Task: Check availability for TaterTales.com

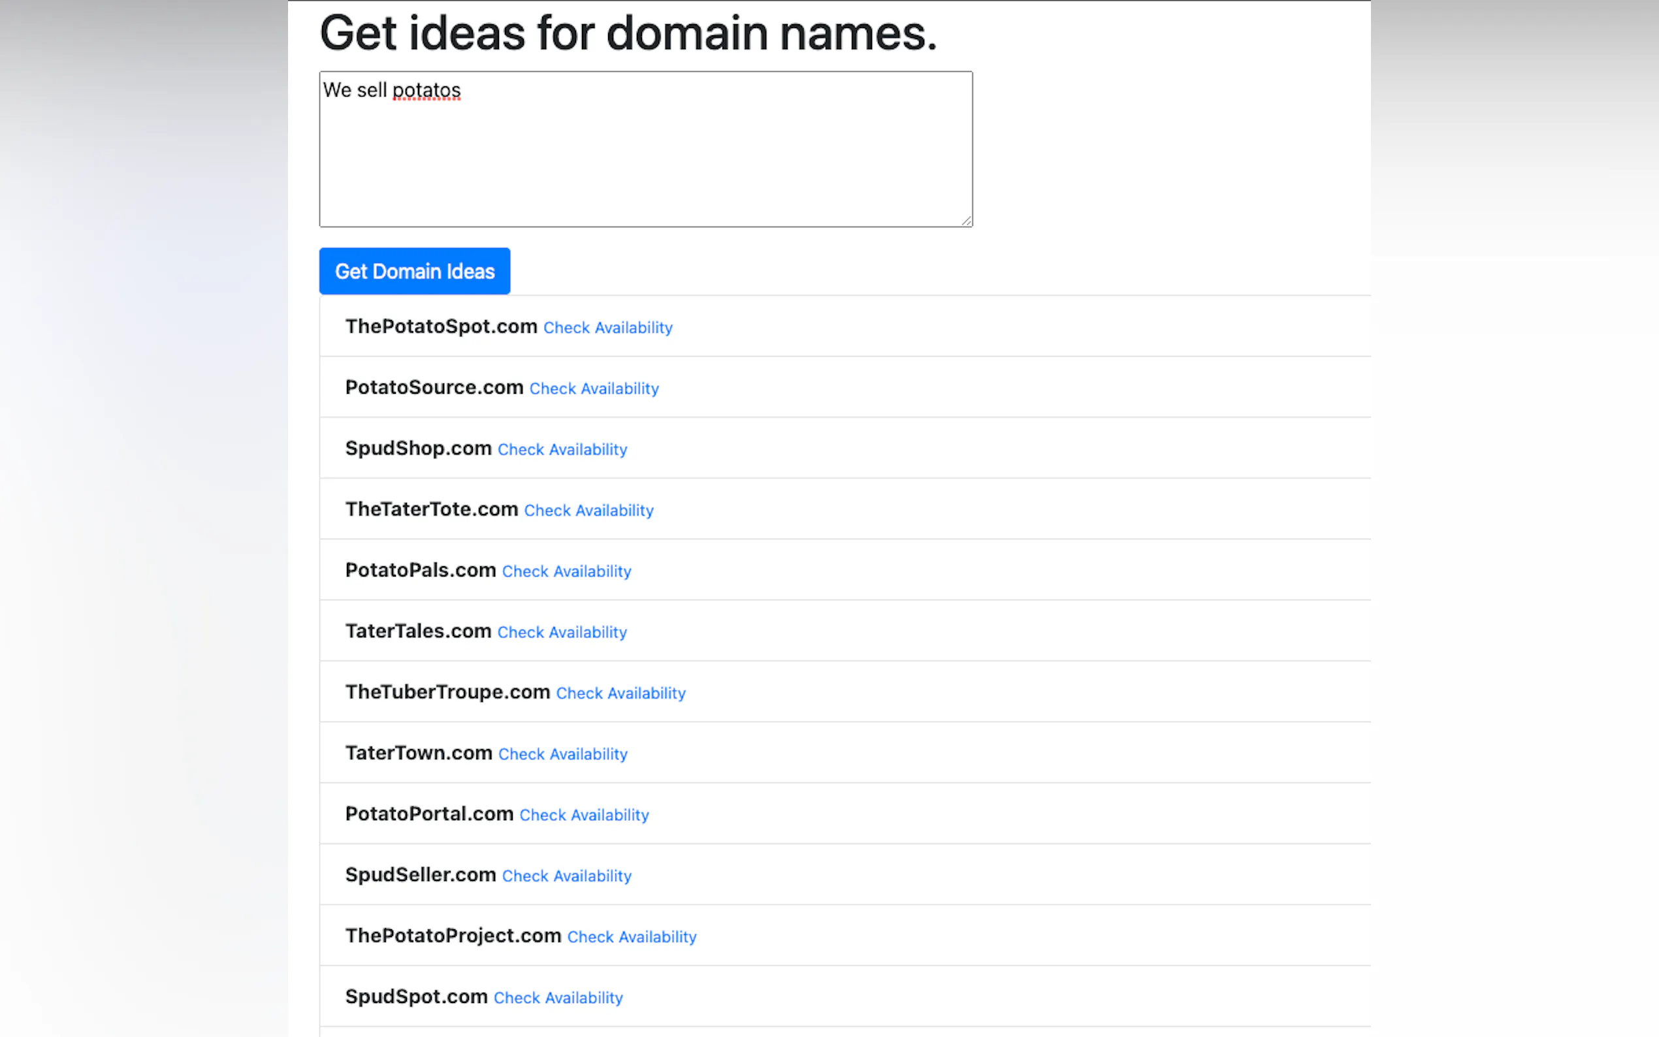Action: coord(562,632)
